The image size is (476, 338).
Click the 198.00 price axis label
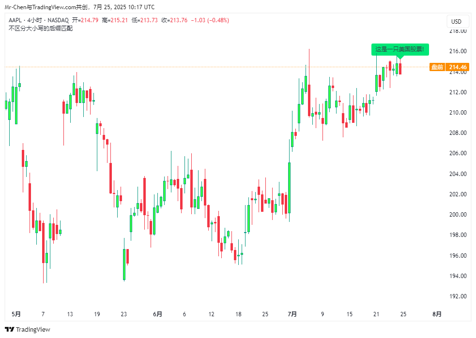pyautogui.click(x=458, y=235)
